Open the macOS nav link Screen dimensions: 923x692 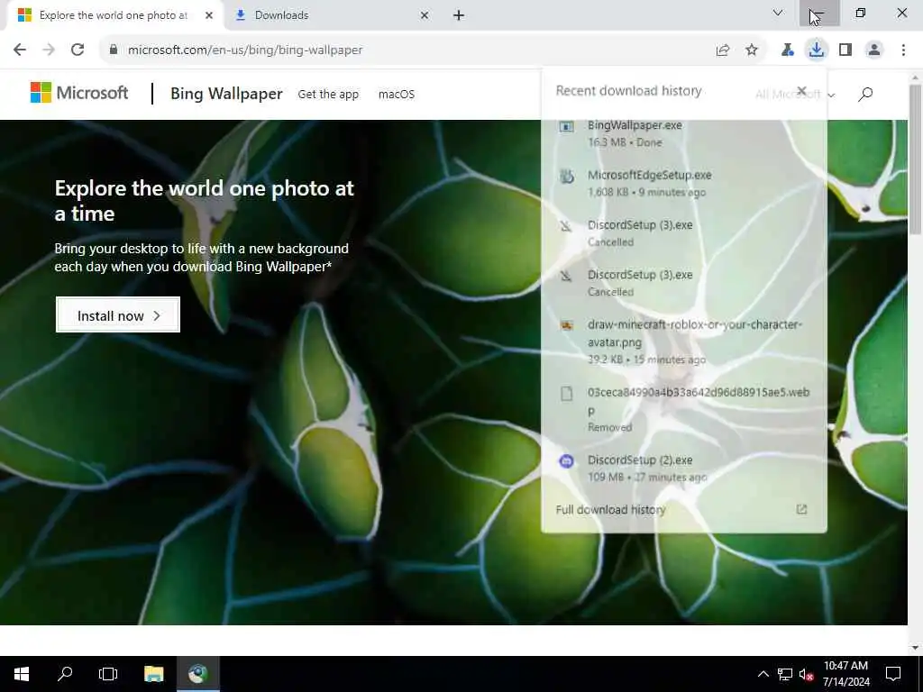397,94
